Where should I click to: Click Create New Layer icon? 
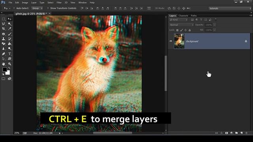coord(242,133)
